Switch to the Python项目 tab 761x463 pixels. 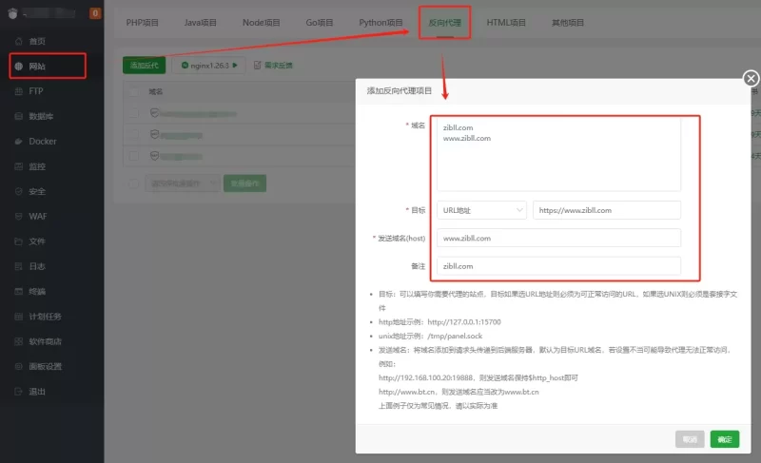[x=380, y=22]
